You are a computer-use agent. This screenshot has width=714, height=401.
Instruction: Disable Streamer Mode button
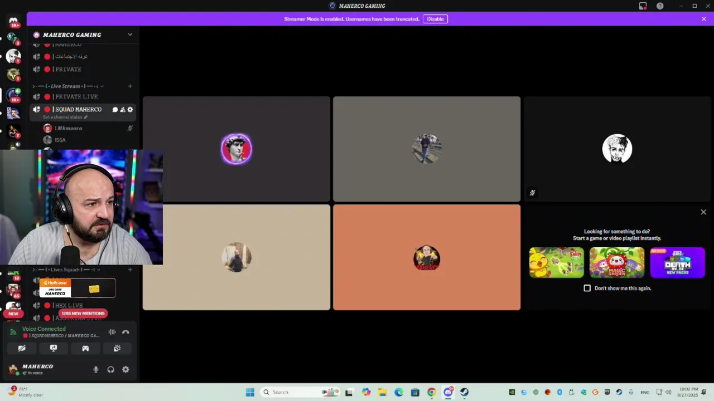click(435, 19)
